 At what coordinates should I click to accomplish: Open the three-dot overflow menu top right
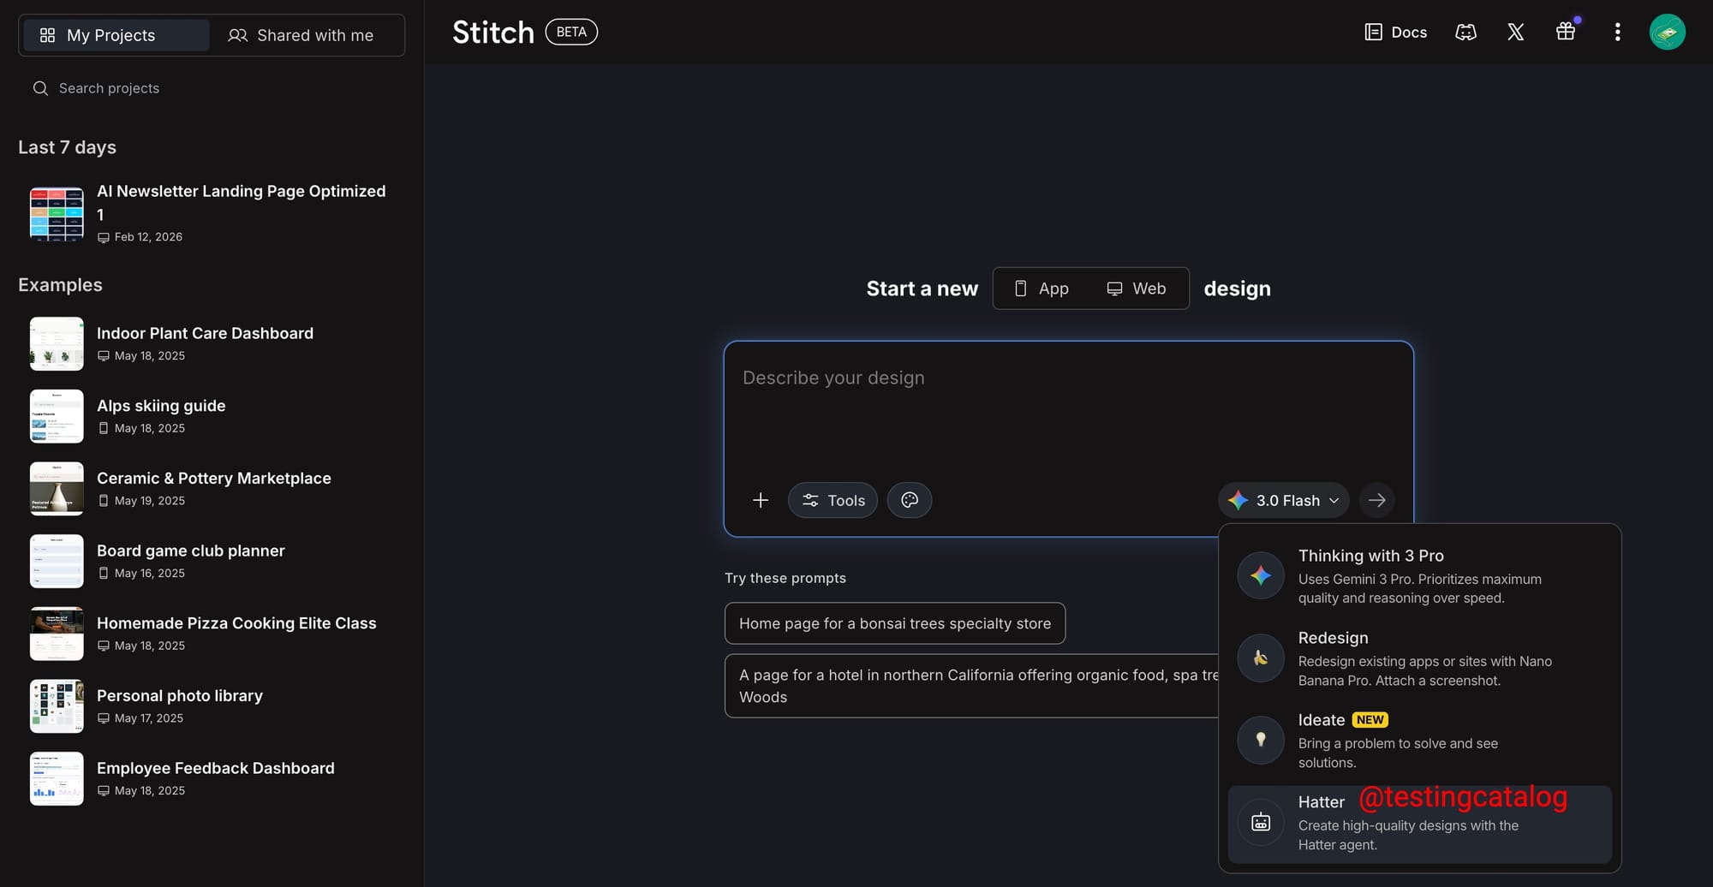tap(1618, 32)
